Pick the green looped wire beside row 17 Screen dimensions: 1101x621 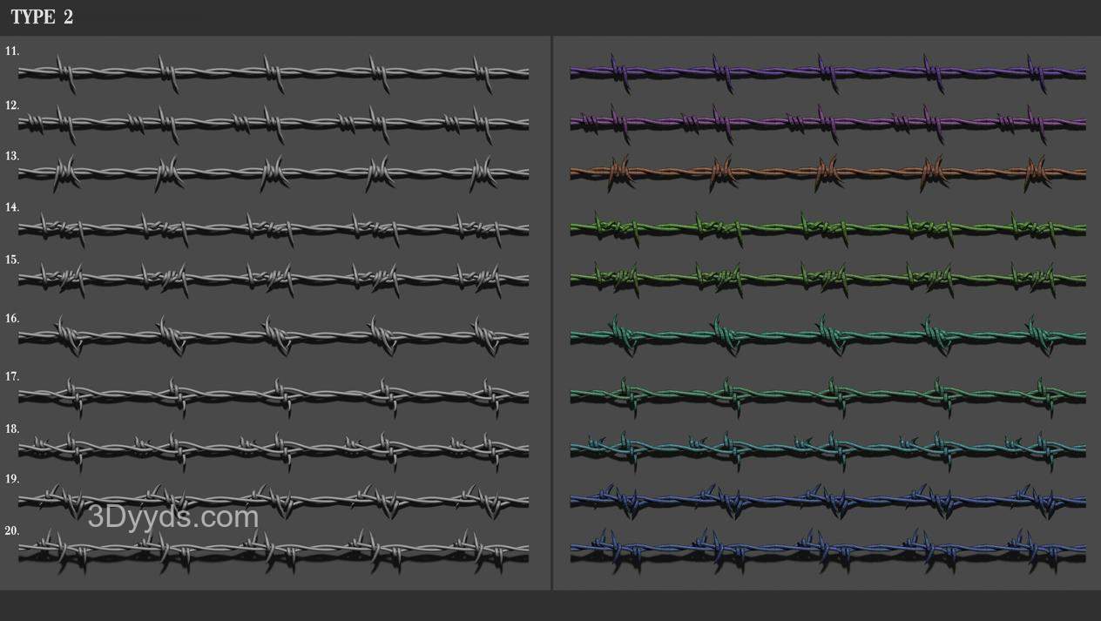tap(827, 395)
